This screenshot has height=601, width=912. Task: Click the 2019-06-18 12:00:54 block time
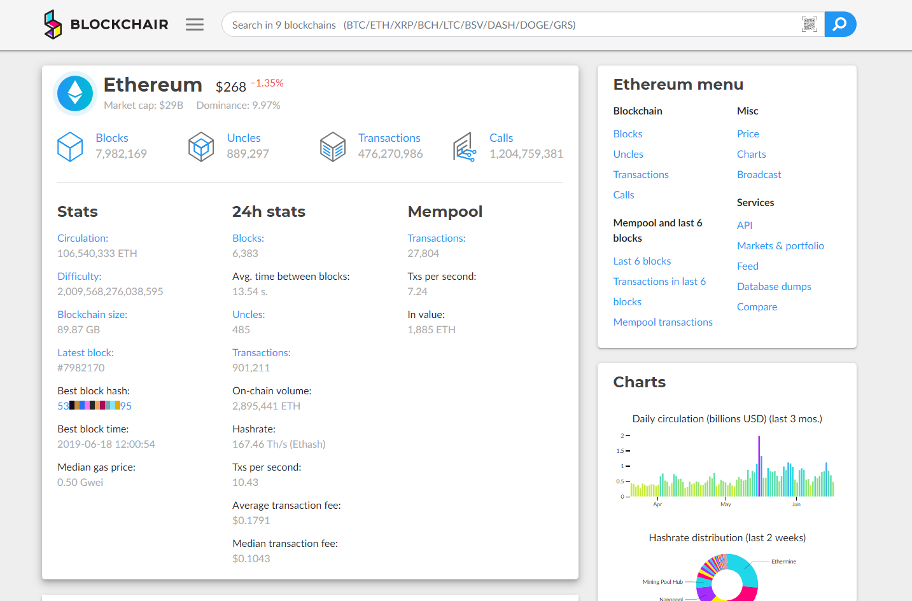pos(106,444)
